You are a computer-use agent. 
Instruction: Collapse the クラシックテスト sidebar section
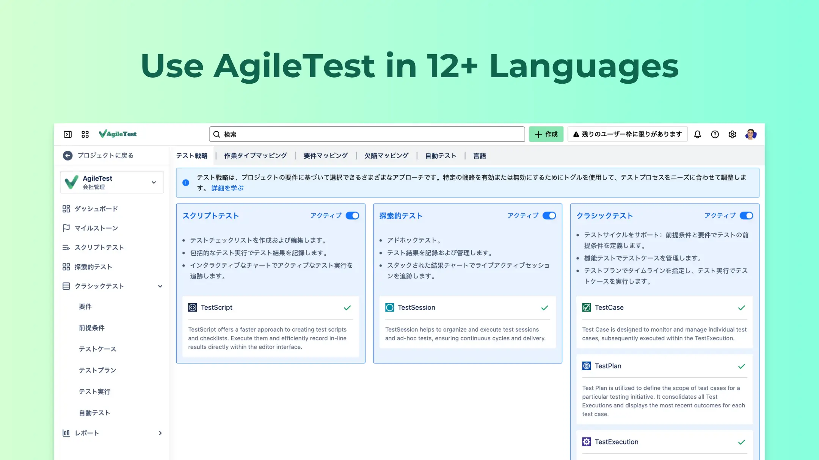pyautogui.click(x=160, y=287)
